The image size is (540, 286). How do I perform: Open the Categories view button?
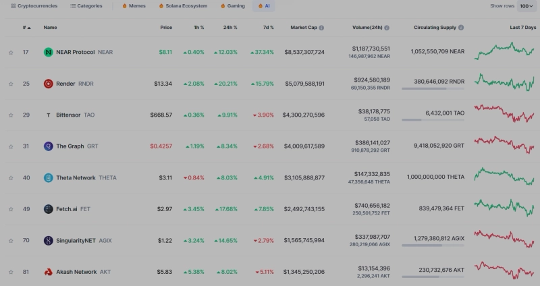coord(86,6)
